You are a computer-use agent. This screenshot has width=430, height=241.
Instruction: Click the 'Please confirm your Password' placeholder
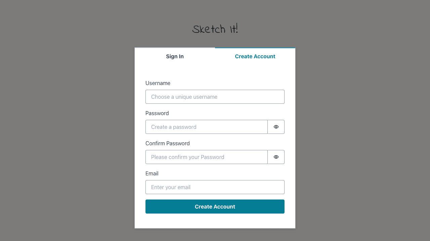(x=187, y=157)
